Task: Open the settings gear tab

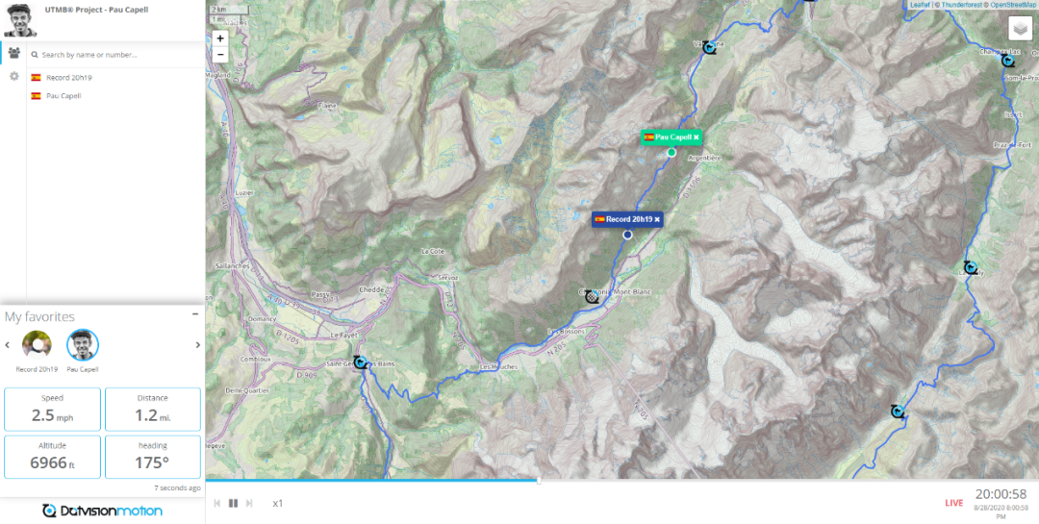Action: (x=13, y=76)
